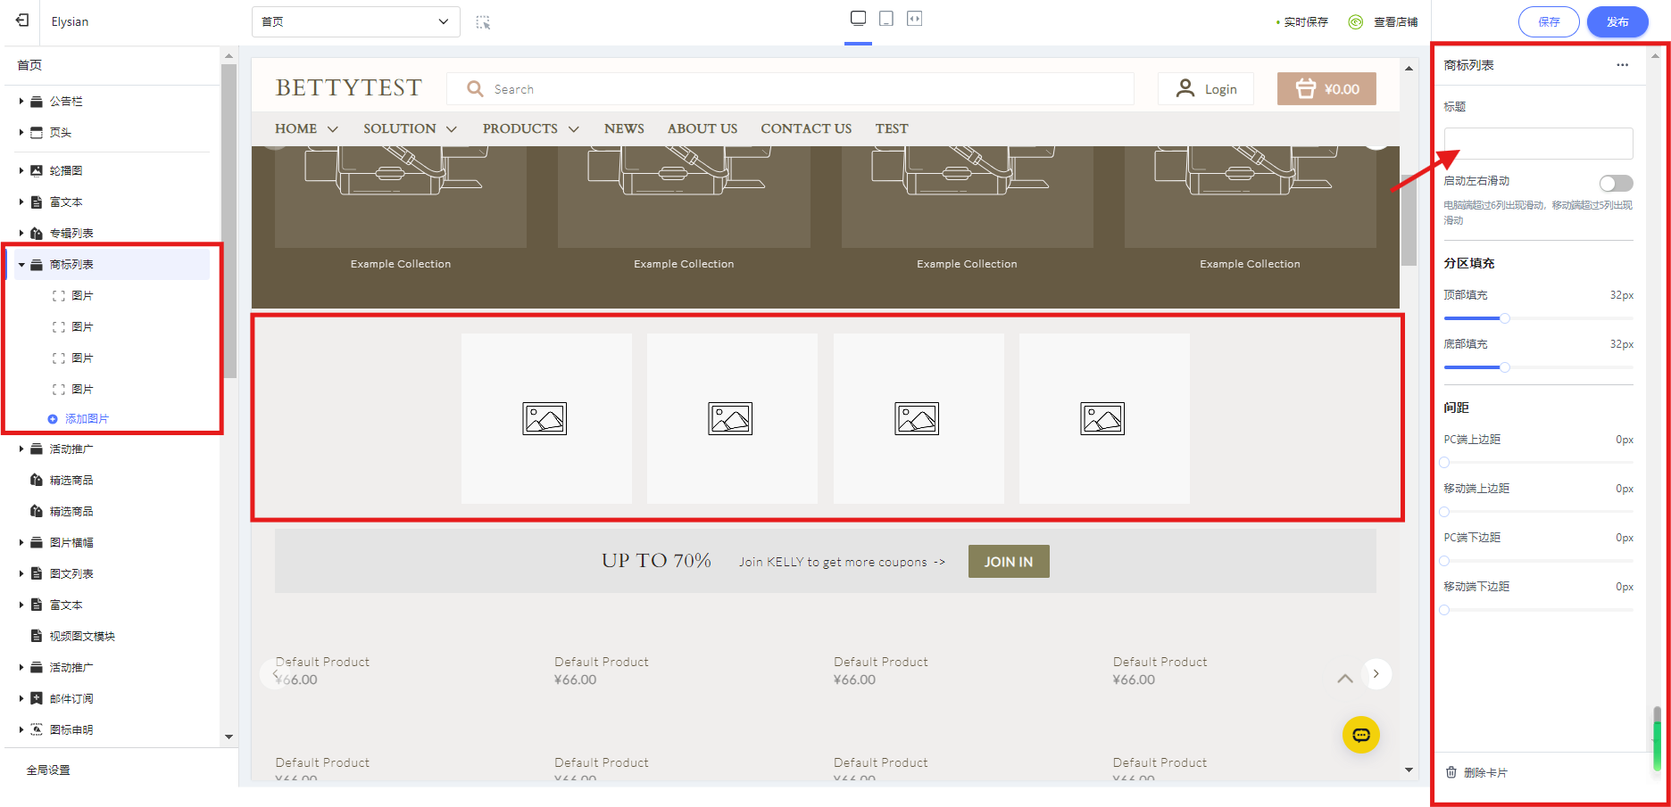This screenshot has height=807, width=1671.
Task: Click the 发布 publish button
Action: [1617, 21]
